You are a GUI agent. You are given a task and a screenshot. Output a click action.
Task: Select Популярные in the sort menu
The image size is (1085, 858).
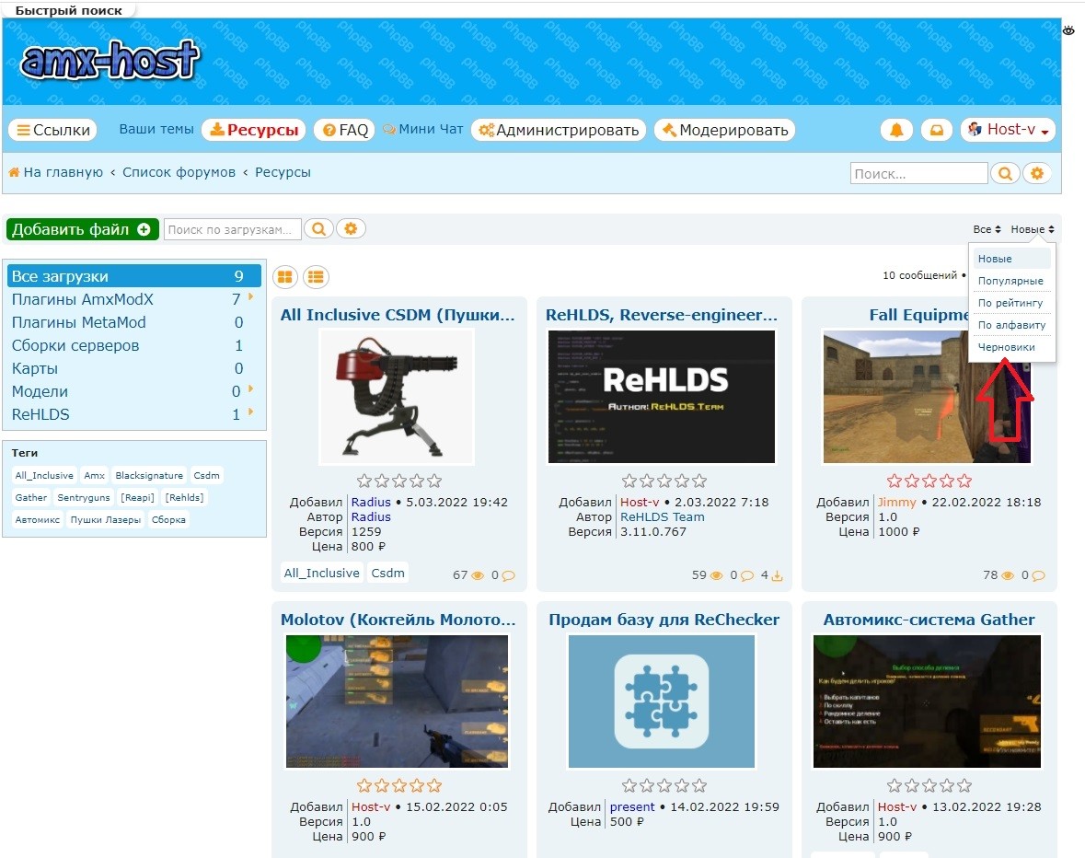coord(1010,281)
